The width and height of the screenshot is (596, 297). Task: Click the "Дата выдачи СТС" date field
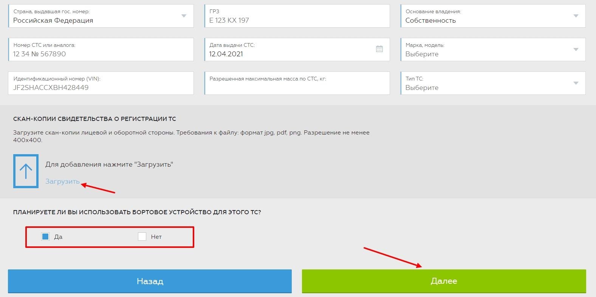[x=297, y=49]
